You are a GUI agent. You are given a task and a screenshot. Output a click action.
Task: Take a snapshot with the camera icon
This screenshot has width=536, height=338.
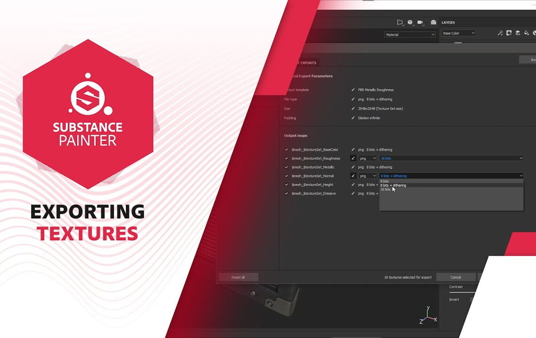click(434, 22)
